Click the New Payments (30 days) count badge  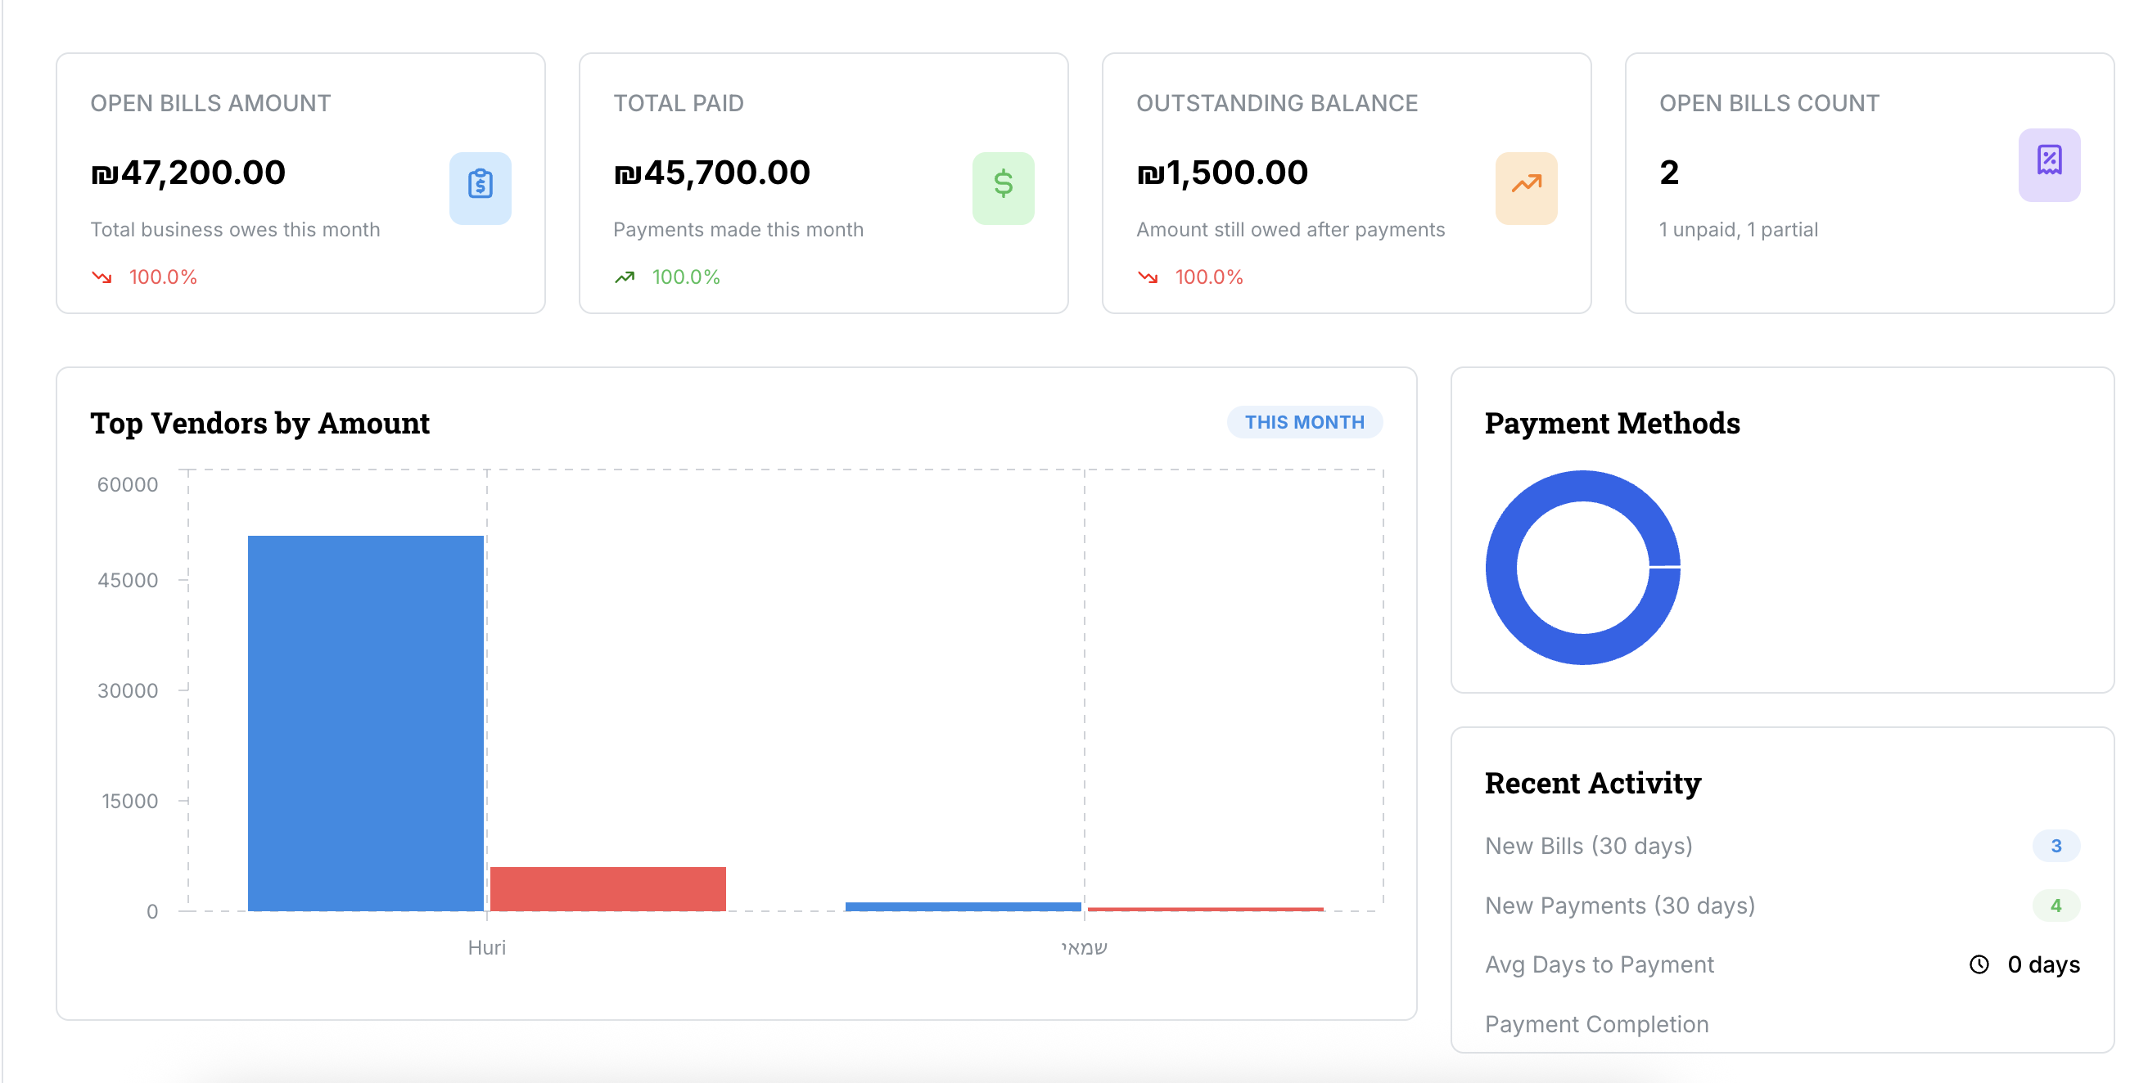[2057, 905]
